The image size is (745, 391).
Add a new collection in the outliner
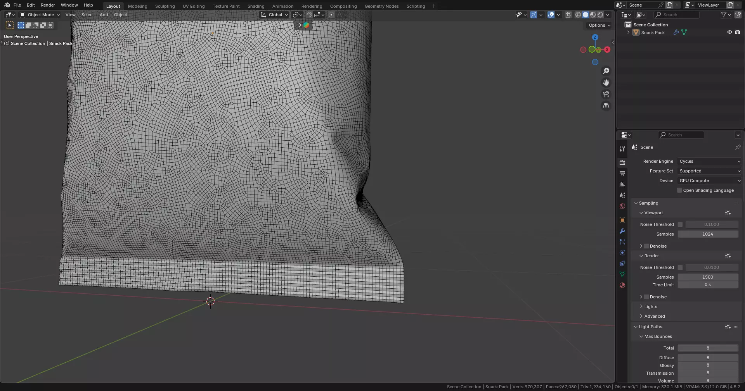738,15
